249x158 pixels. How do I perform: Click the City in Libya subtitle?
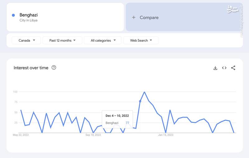tap(28, 21)
